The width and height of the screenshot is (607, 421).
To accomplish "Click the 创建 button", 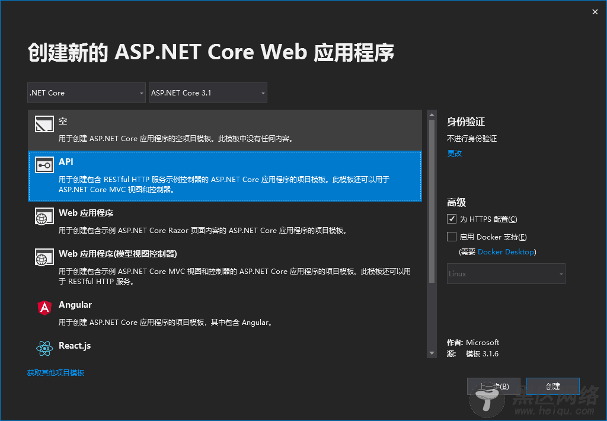I will click(x=553, y=386).
